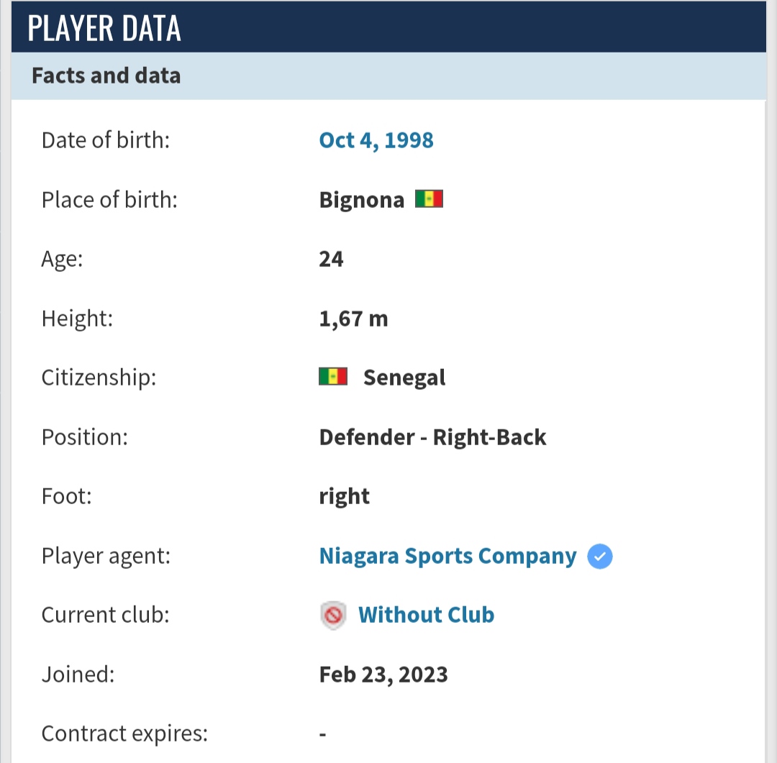Select the Senegal citizenship text

click(404, 378)
